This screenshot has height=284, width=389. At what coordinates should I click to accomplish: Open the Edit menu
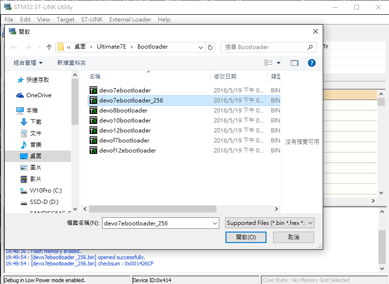coord(25,20)
